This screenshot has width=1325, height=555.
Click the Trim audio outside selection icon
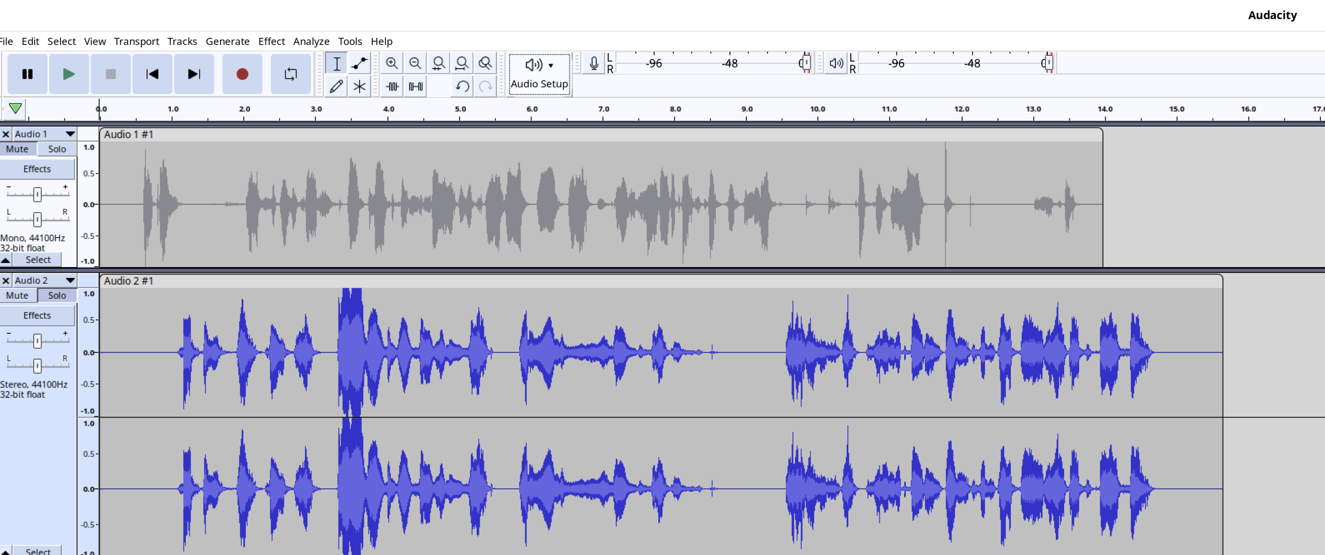392,86
